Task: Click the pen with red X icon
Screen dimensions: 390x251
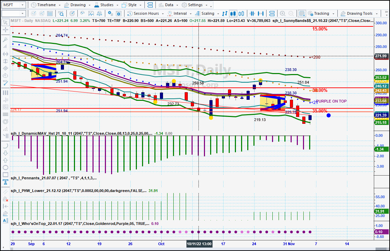Action: click(5, 199)
